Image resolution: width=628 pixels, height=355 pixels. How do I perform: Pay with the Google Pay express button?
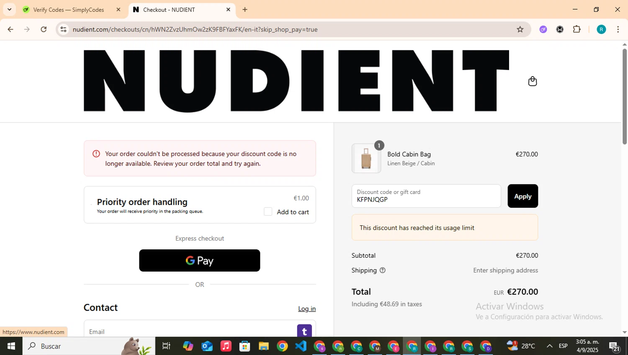(200, 260)
